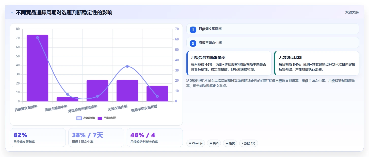
Task: Click the sparkle icon in 数据卡片 tag
Action: [x=243, y=143]
